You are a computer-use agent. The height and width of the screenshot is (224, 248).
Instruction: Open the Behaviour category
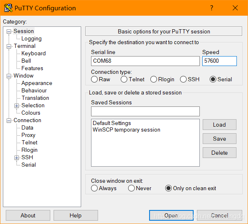tap(34, 90)
